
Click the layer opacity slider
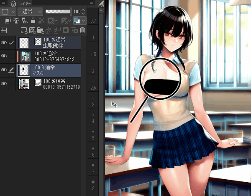(58, 12)
